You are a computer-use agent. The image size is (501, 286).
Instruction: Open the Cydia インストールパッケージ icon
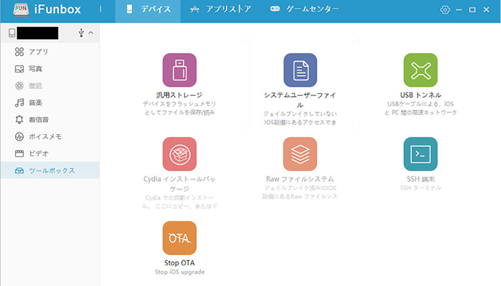click(x=180, y=154)
